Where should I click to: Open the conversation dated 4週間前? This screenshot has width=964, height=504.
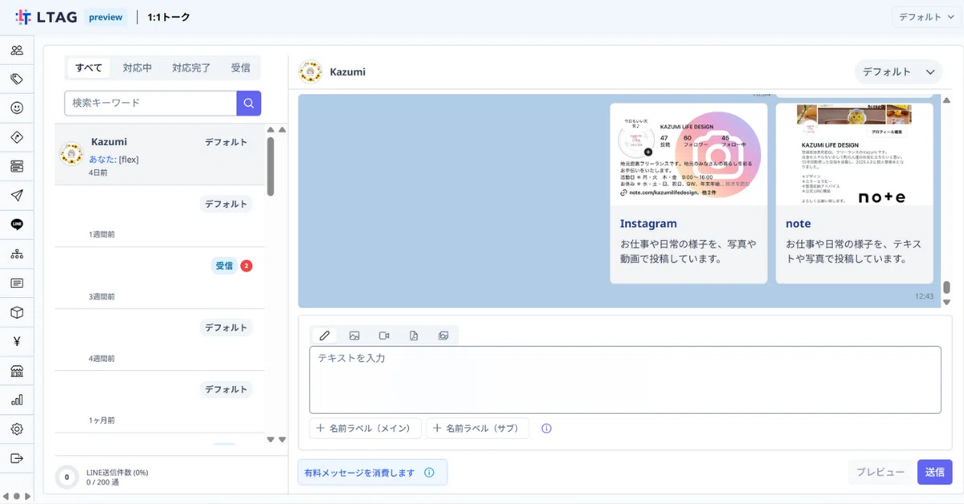coord(159,340)
